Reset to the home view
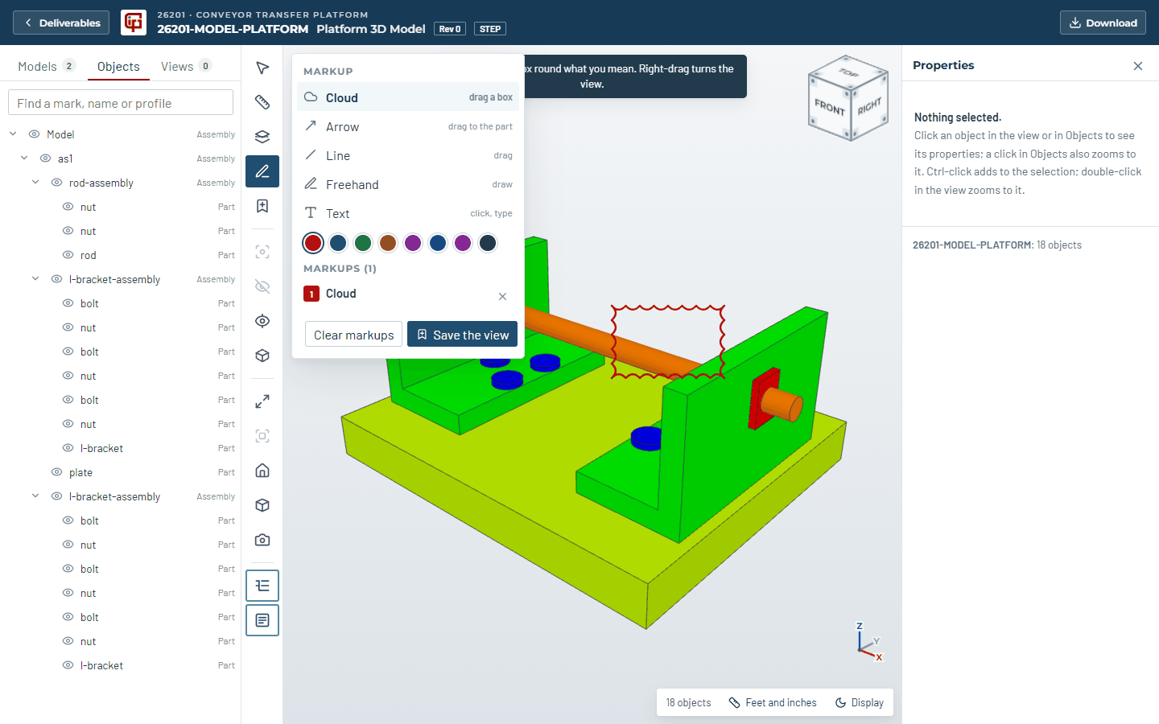The width and height of the screenshot is (1159, 724). click(262, 471)
